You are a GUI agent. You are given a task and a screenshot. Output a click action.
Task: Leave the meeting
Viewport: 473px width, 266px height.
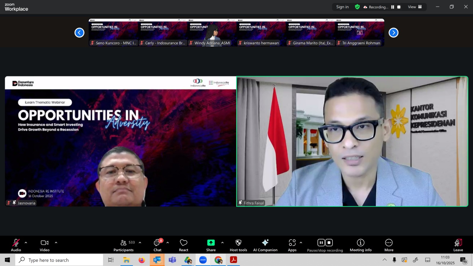pyautogui.click(x=458, y=245)
